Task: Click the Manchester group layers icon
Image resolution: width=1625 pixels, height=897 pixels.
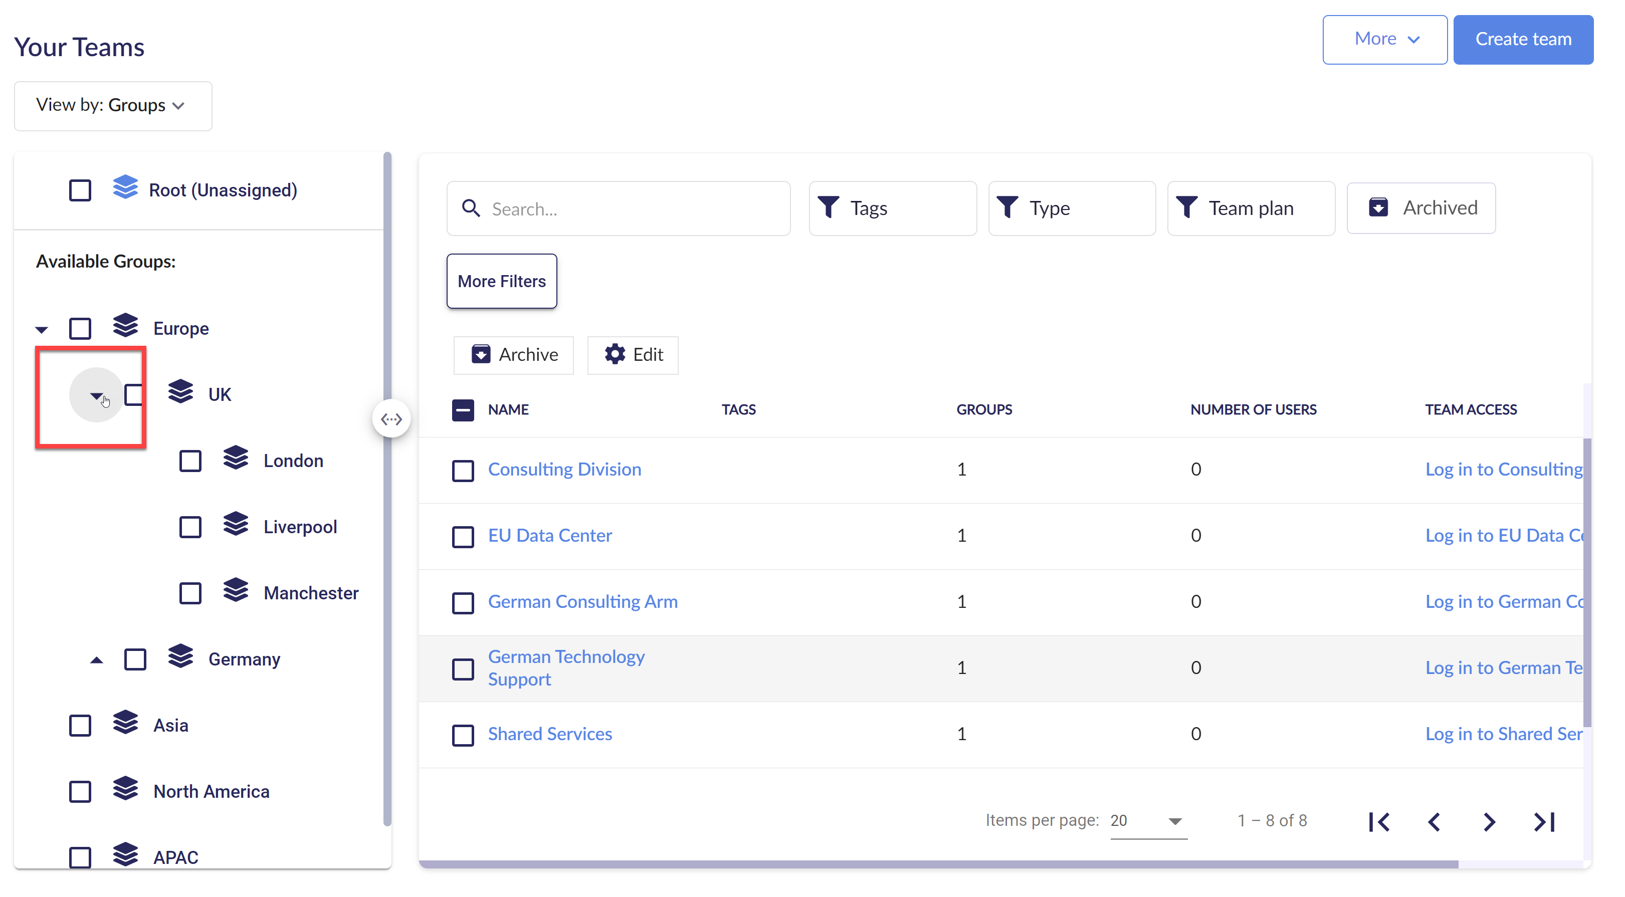Action: tap(235, 591)
